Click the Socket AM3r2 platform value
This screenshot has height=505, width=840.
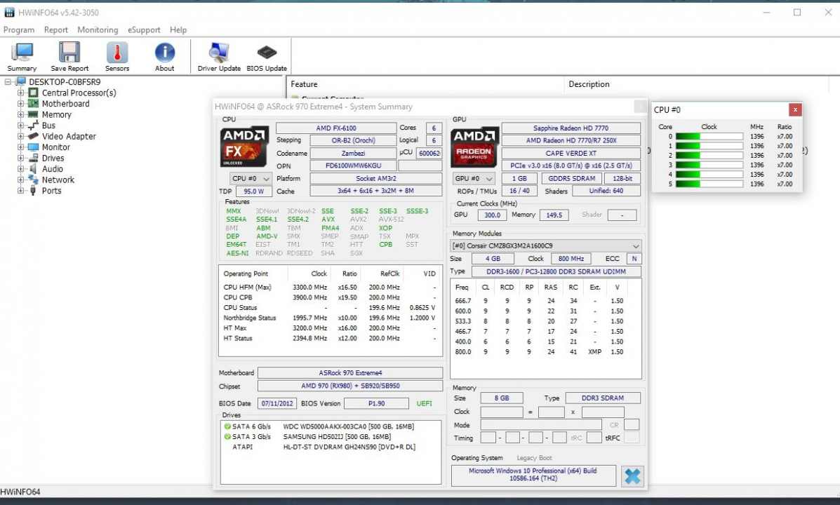(376, 178)
